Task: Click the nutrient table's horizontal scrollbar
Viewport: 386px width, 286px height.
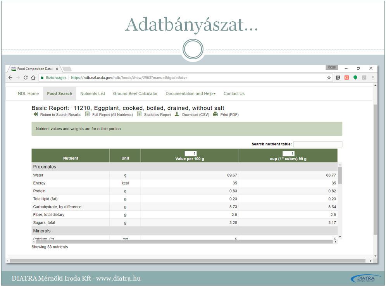Action: click(x=182, y=241)
